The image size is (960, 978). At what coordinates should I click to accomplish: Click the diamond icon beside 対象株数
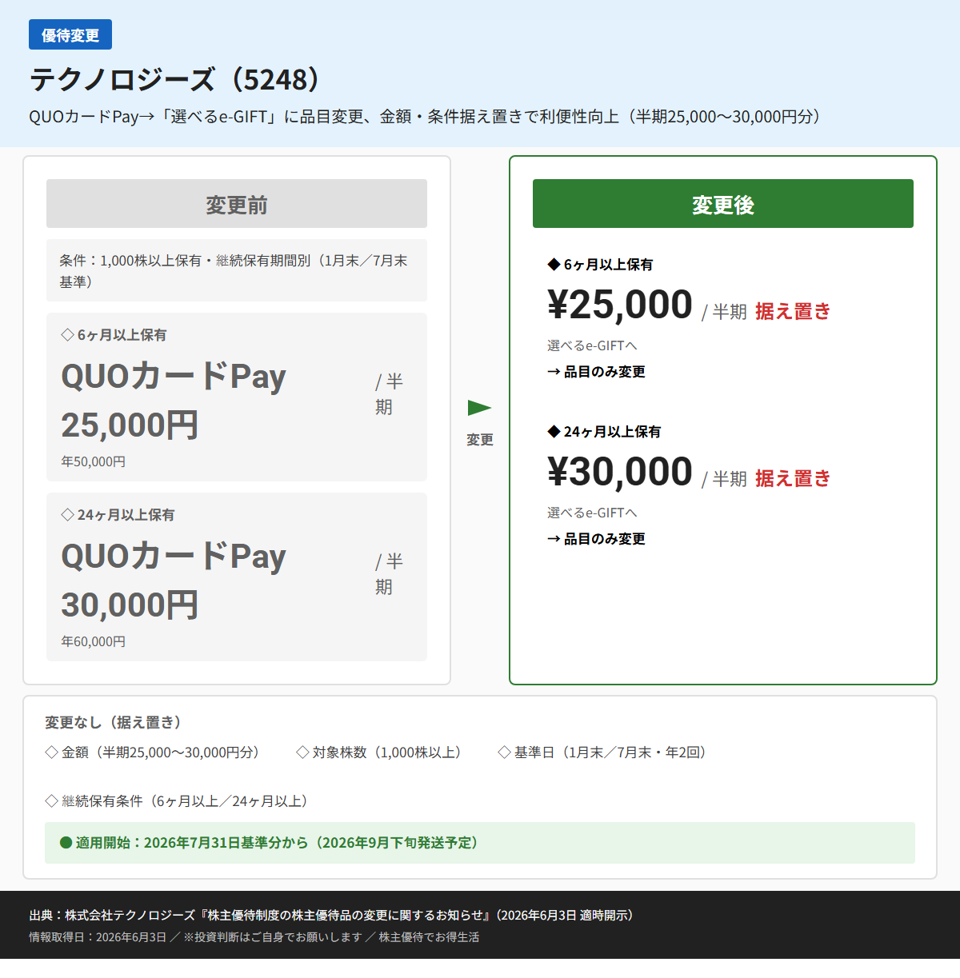tap(302, 752)
